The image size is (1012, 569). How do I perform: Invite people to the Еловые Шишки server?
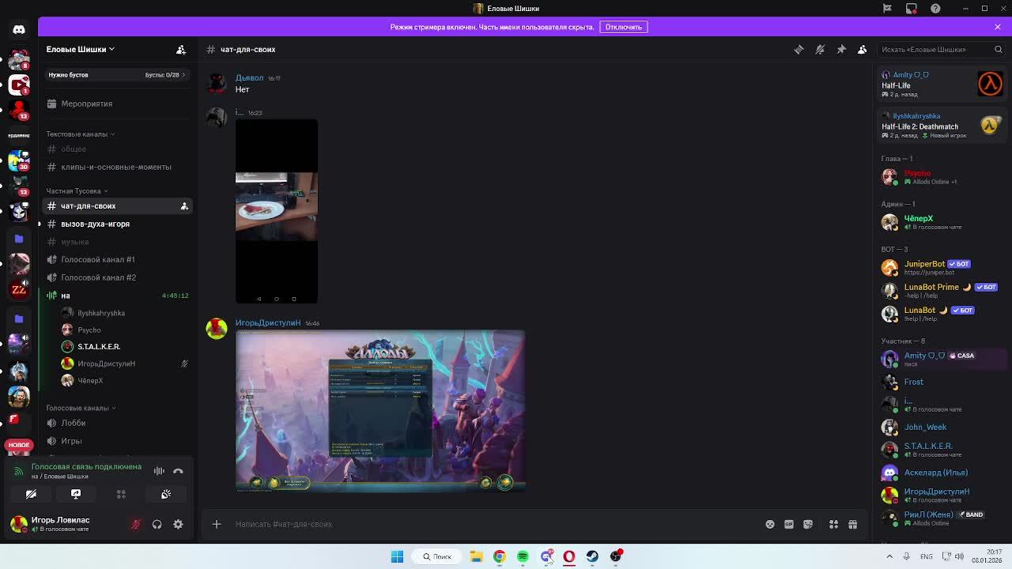[181, 49]
